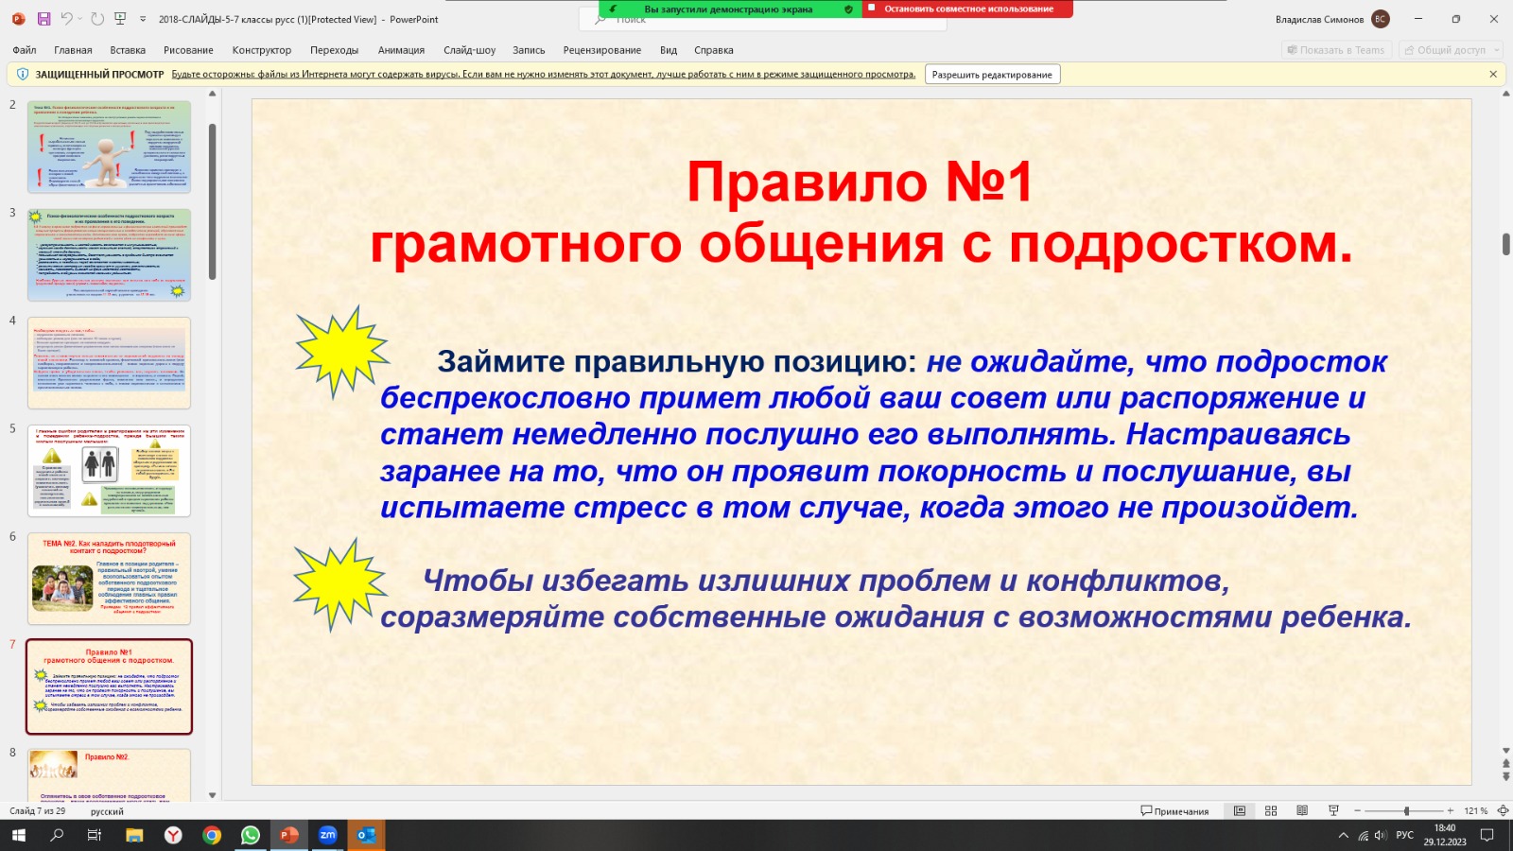Viewport: 1513px width, 851px height.
Task: Close the Protected View warning bar
Action: pos(1493,75)
